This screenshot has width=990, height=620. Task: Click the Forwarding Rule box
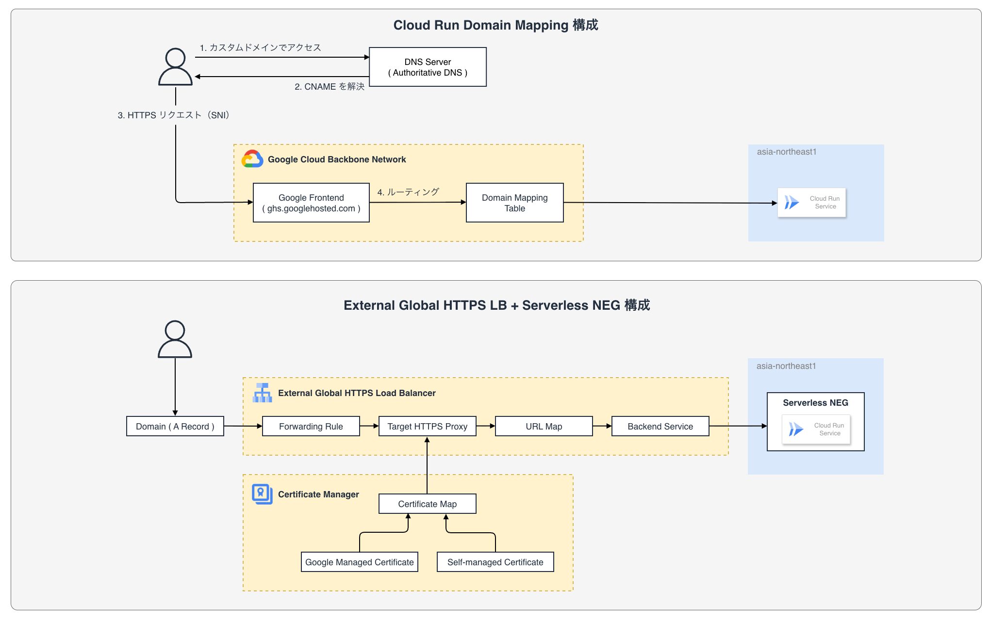311,426
